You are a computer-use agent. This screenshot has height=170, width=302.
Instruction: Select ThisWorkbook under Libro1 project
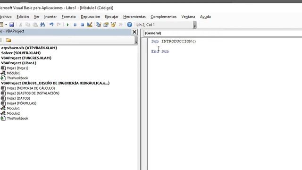click(17, 78)
